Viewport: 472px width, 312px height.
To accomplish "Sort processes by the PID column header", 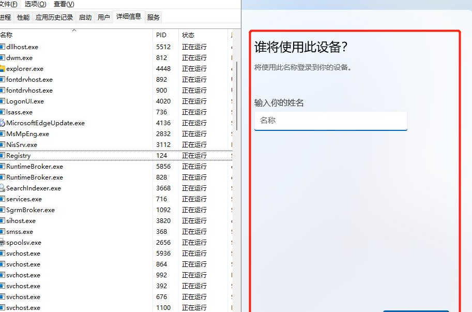I will coord(162,35).
